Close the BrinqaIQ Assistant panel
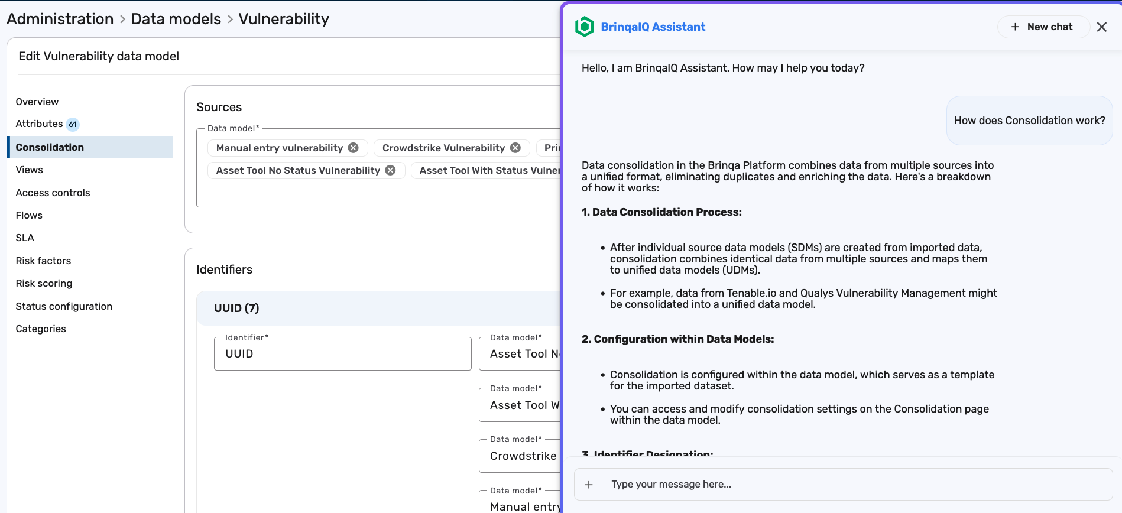 [1102, 27]
